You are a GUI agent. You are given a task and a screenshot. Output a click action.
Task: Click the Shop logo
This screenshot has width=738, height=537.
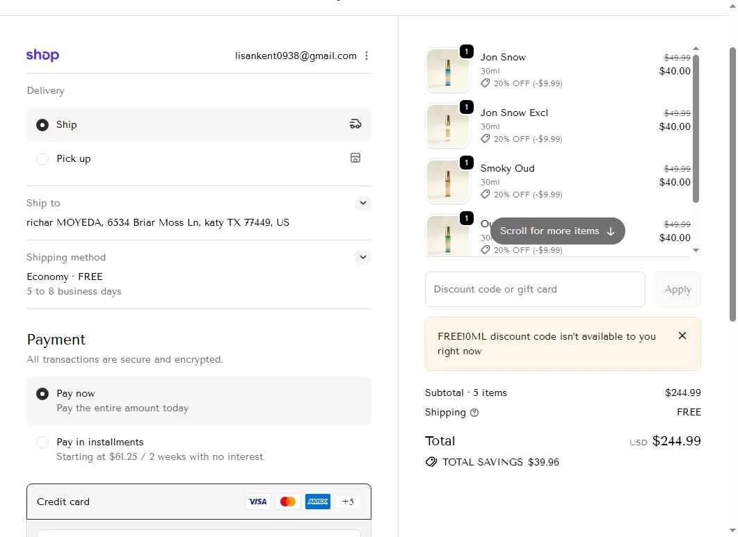(43, 55)
